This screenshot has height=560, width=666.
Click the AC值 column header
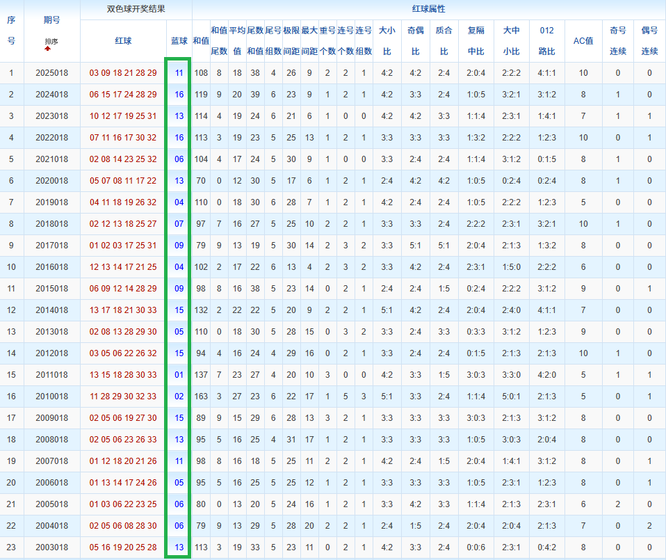coord(583,41)
